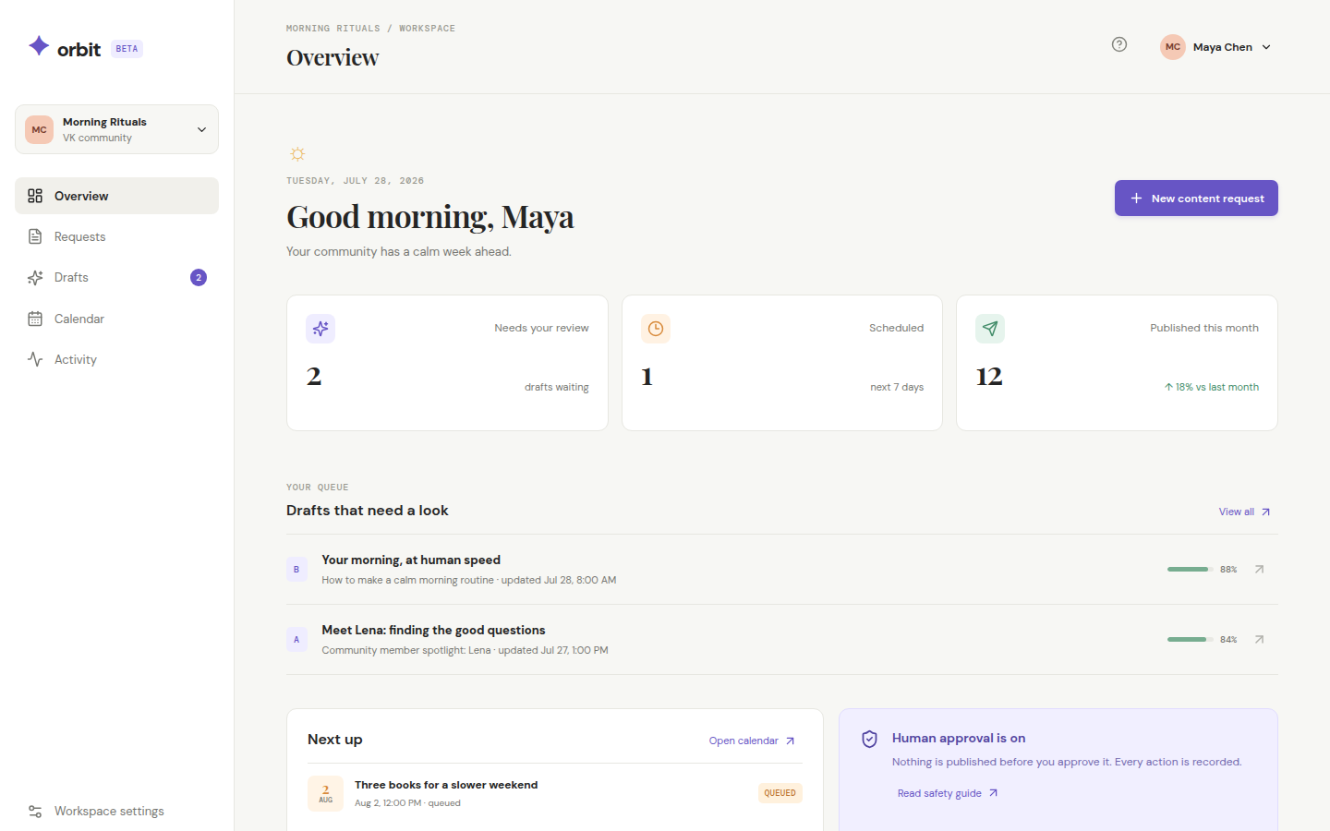Click the Activity pulse icon
Screen dimensions: 1330x831
[35, 359]
